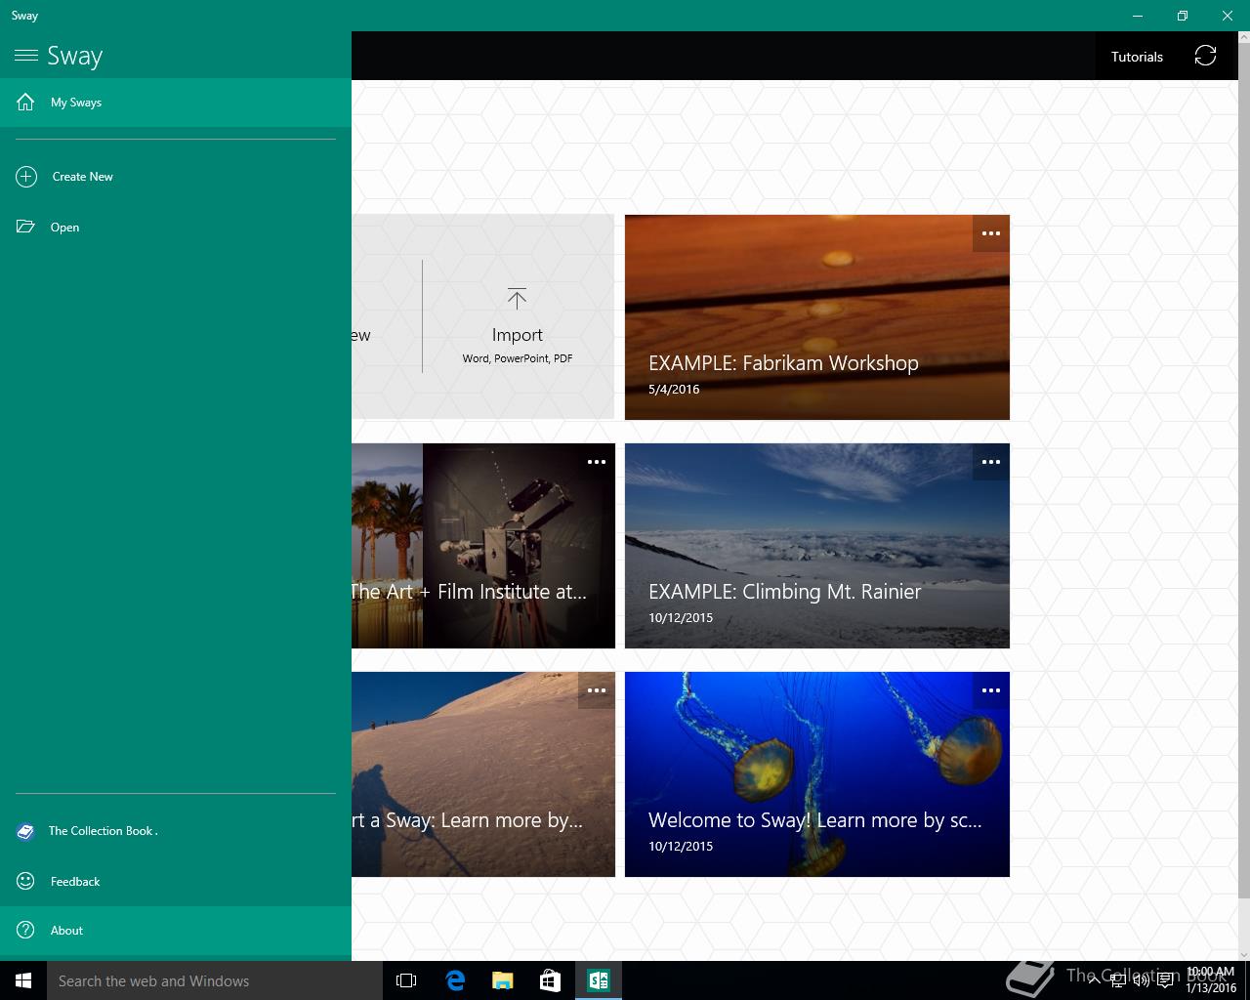
Task: Open EXAMPLE: Climbing Mt. Rainier sway
Action: [817, 546]
